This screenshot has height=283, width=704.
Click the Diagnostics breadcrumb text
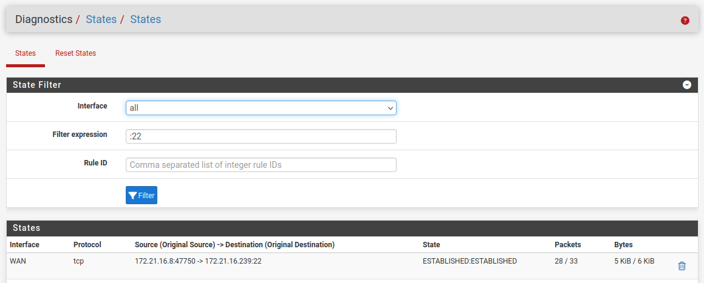(x=44, y=19)
